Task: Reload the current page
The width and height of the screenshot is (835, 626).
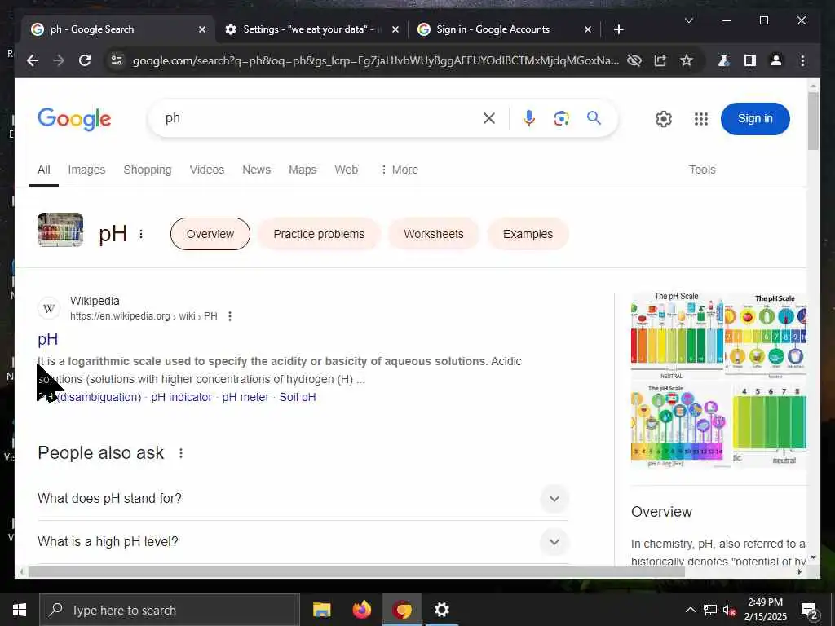Action: [x=85, y=60]
